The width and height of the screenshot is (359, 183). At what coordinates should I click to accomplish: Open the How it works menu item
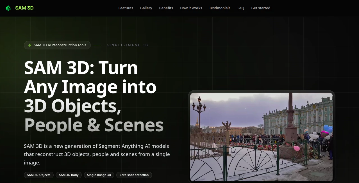tap(191, 8)
